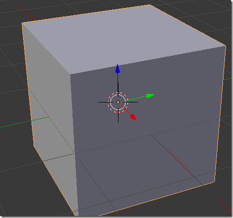233x218 pixels.
Task: Click the green Y-axis gizmo arrow
Action: [150, 95]
